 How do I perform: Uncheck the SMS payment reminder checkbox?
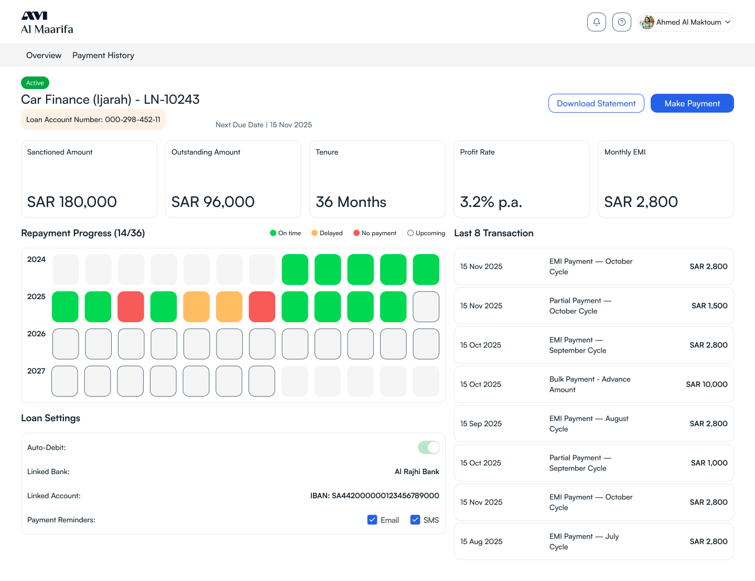pyautogui.click(x=415, y=520)
